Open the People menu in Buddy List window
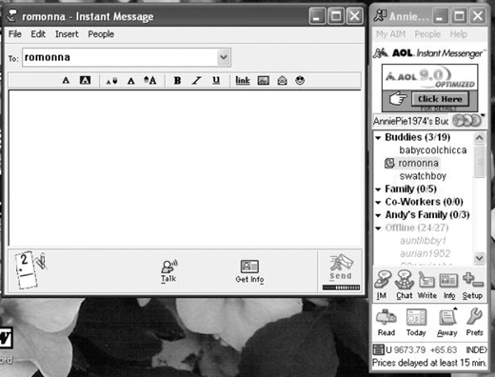This screenshot has width=495, height=377. click(427, 34)
